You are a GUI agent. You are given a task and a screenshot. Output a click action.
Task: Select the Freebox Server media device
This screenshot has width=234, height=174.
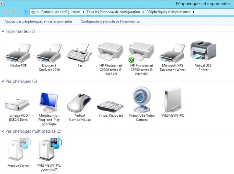pyautogui.click(x=18, y=151)
